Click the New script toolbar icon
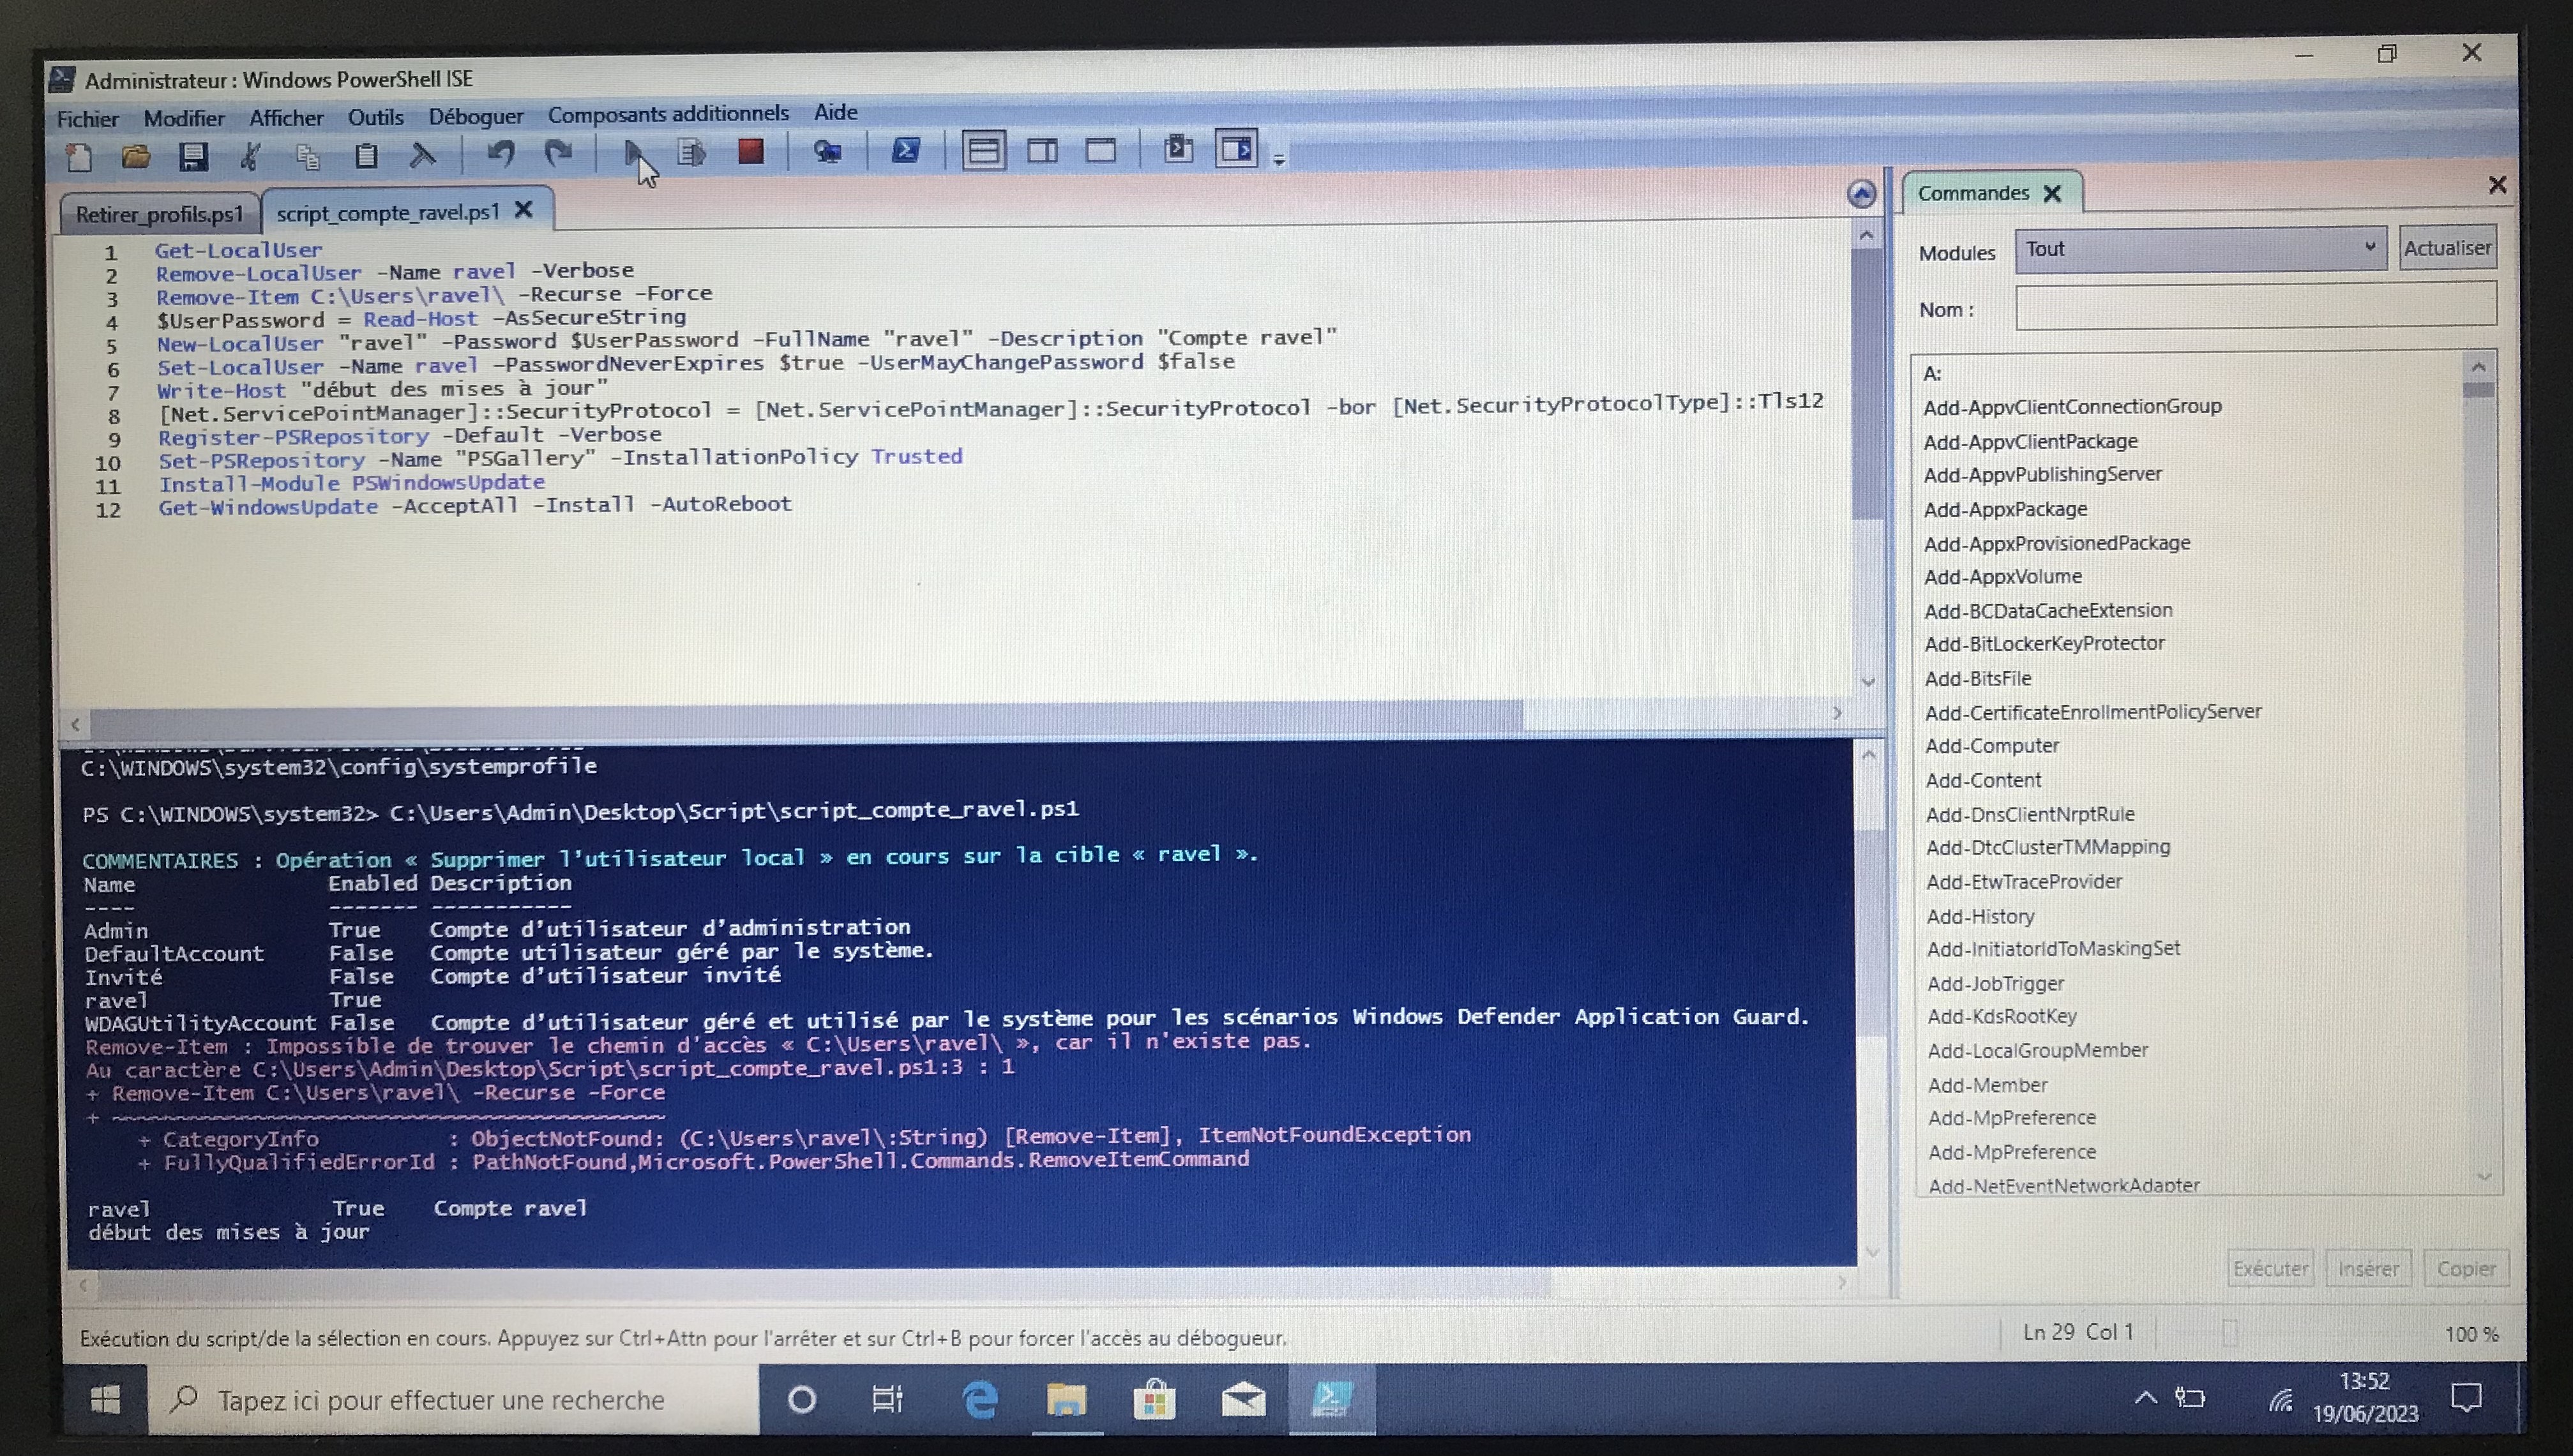This screenshot has height=1456, width=2573. (79, 156)
